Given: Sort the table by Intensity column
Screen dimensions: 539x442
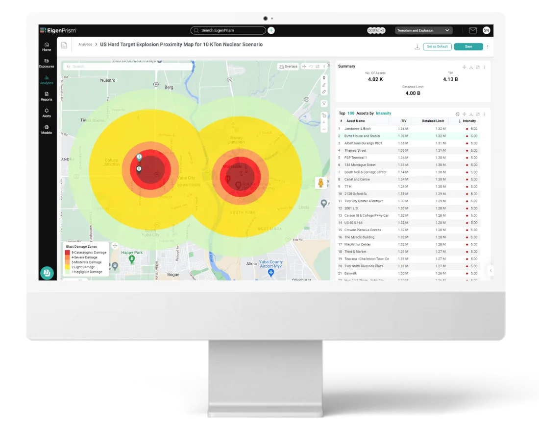Looking at the screenshot, I should point(467,121).
